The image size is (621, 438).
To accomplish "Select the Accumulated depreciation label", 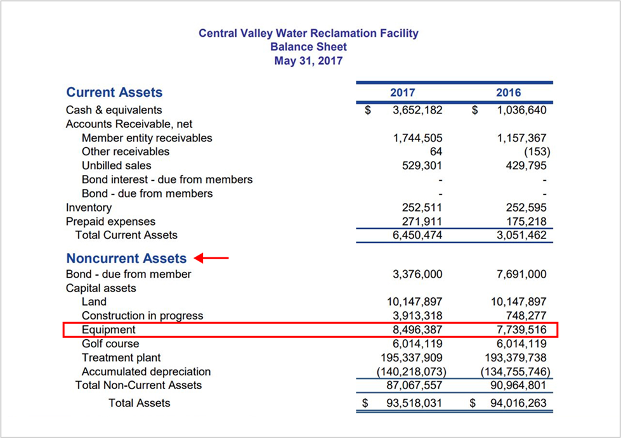I will pyautogui.click(x=146, y=371).
